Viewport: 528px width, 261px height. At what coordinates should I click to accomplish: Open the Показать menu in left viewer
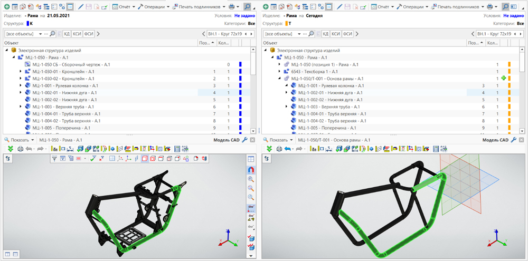(x=21, y=140)
